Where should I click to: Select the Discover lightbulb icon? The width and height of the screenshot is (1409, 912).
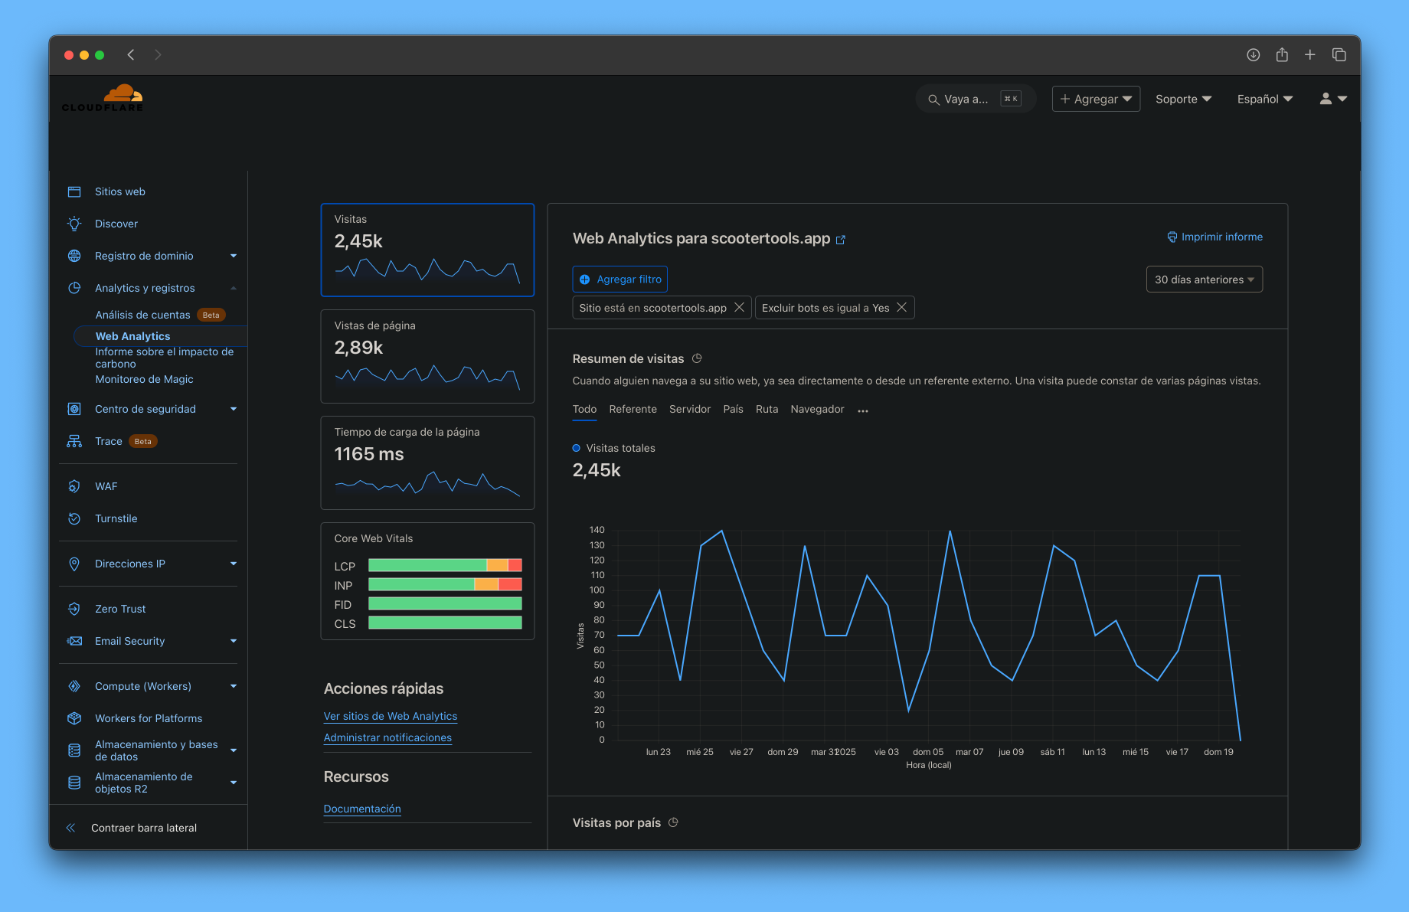(74, 224)
